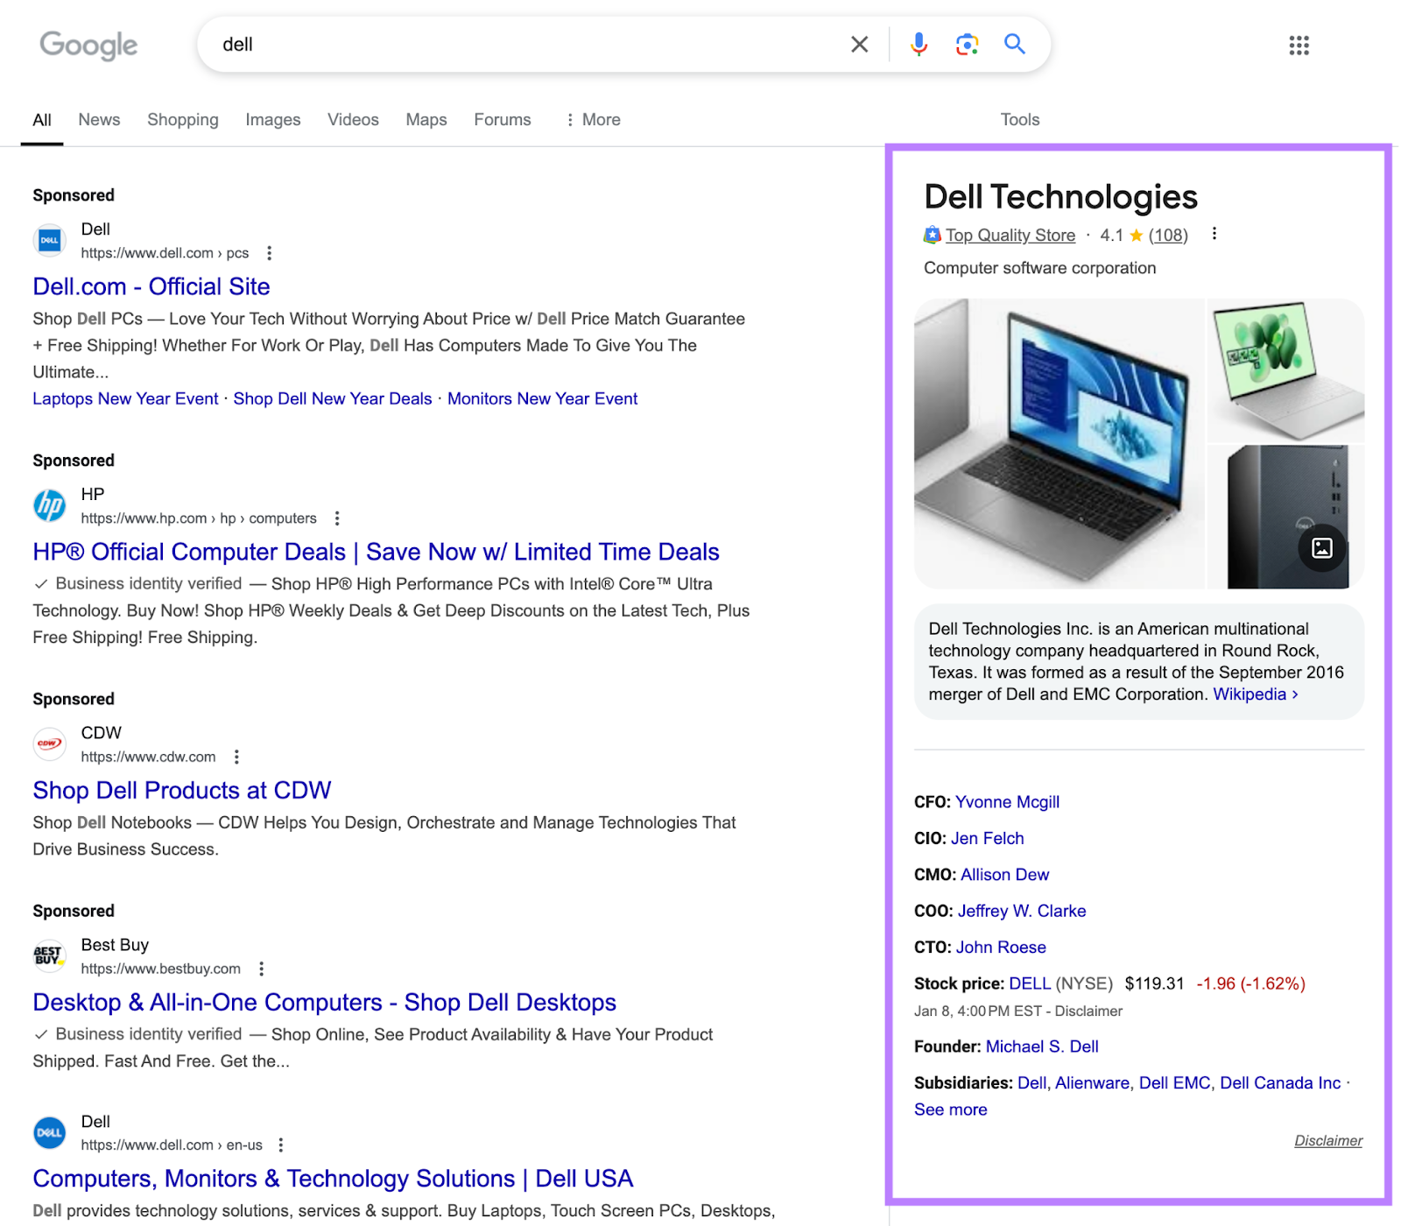
Task: Open Google Lens camera search
Action: [x=966, y=44]
